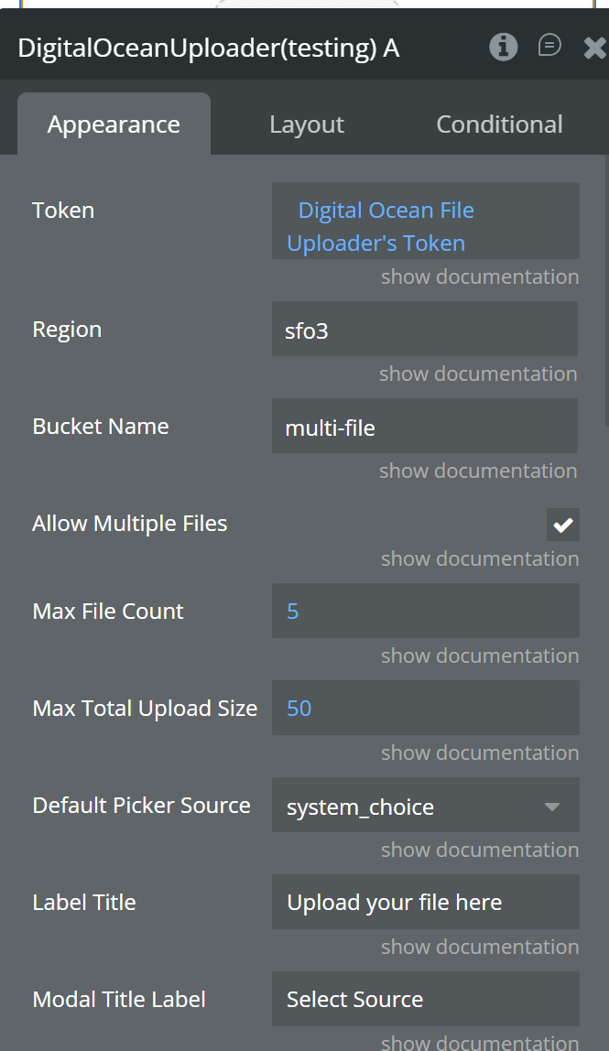
Task: Show documentation for Allow Multiple Files
Action: (480, 558)
